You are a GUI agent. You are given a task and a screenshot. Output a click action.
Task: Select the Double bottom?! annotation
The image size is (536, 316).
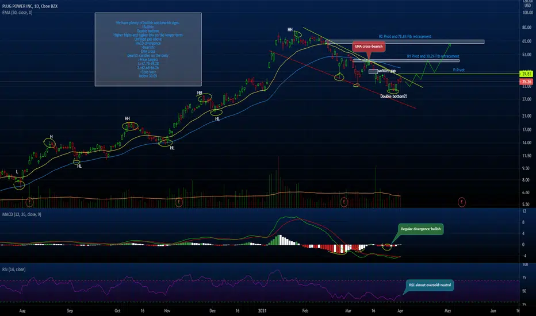click(x=393, y=97)
